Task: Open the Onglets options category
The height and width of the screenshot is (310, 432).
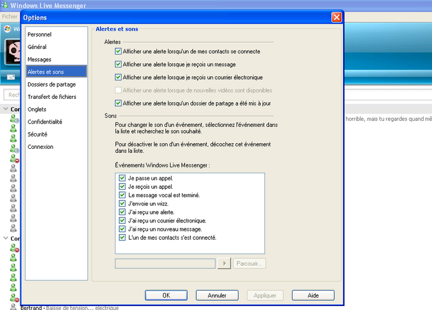Action: [56, 109]
